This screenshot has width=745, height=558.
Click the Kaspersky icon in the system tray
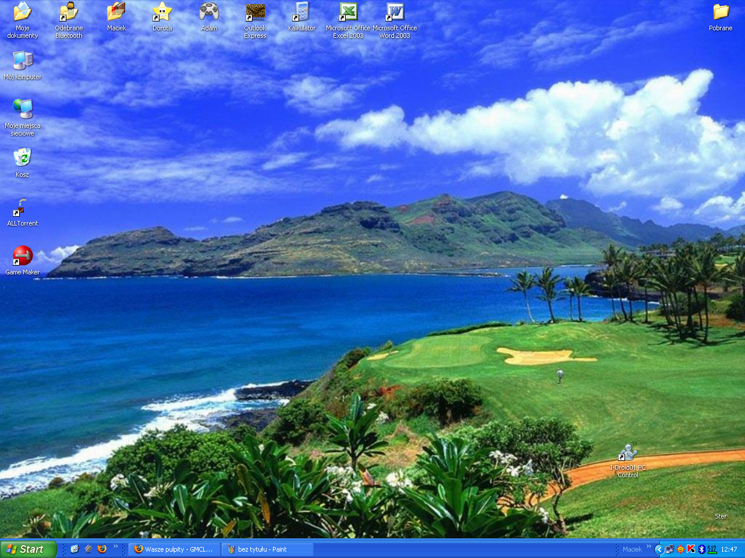[691, 549]
